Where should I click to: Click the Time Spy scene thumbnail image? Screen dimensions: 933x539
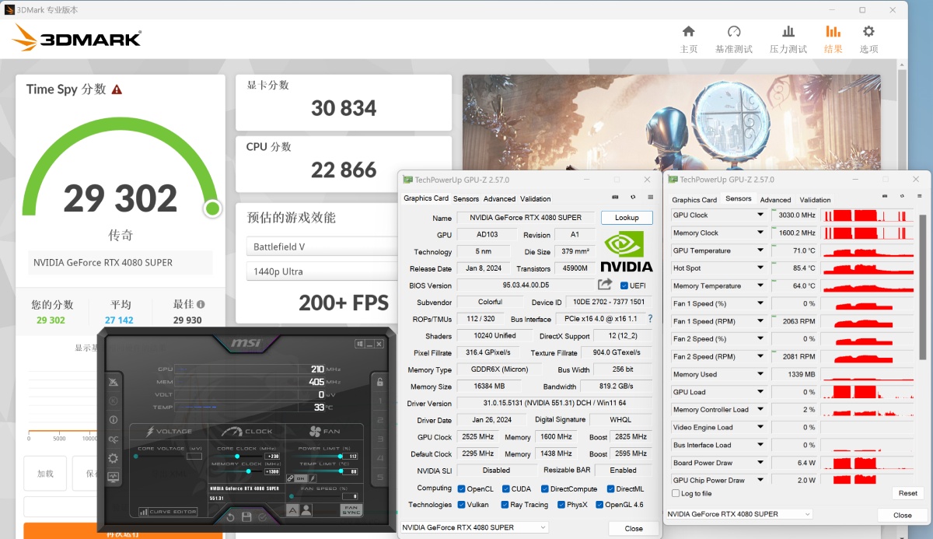click(x=672, y=123)
